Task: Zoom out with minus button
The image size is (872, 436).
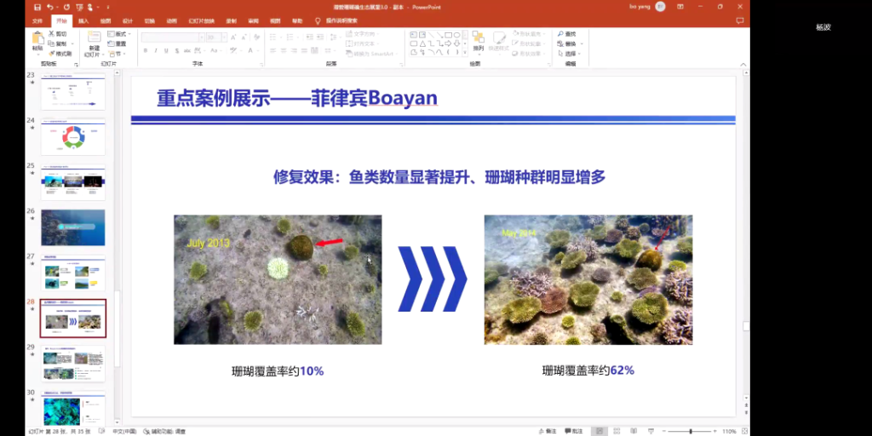Action: coord(665,431)
